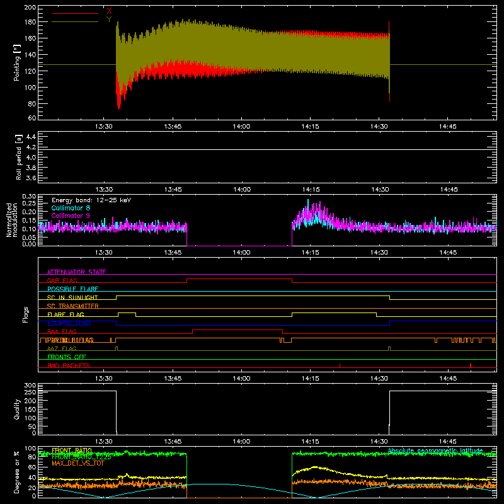Click the Absolute geomagnetic latitude label

tap(435, 450)
